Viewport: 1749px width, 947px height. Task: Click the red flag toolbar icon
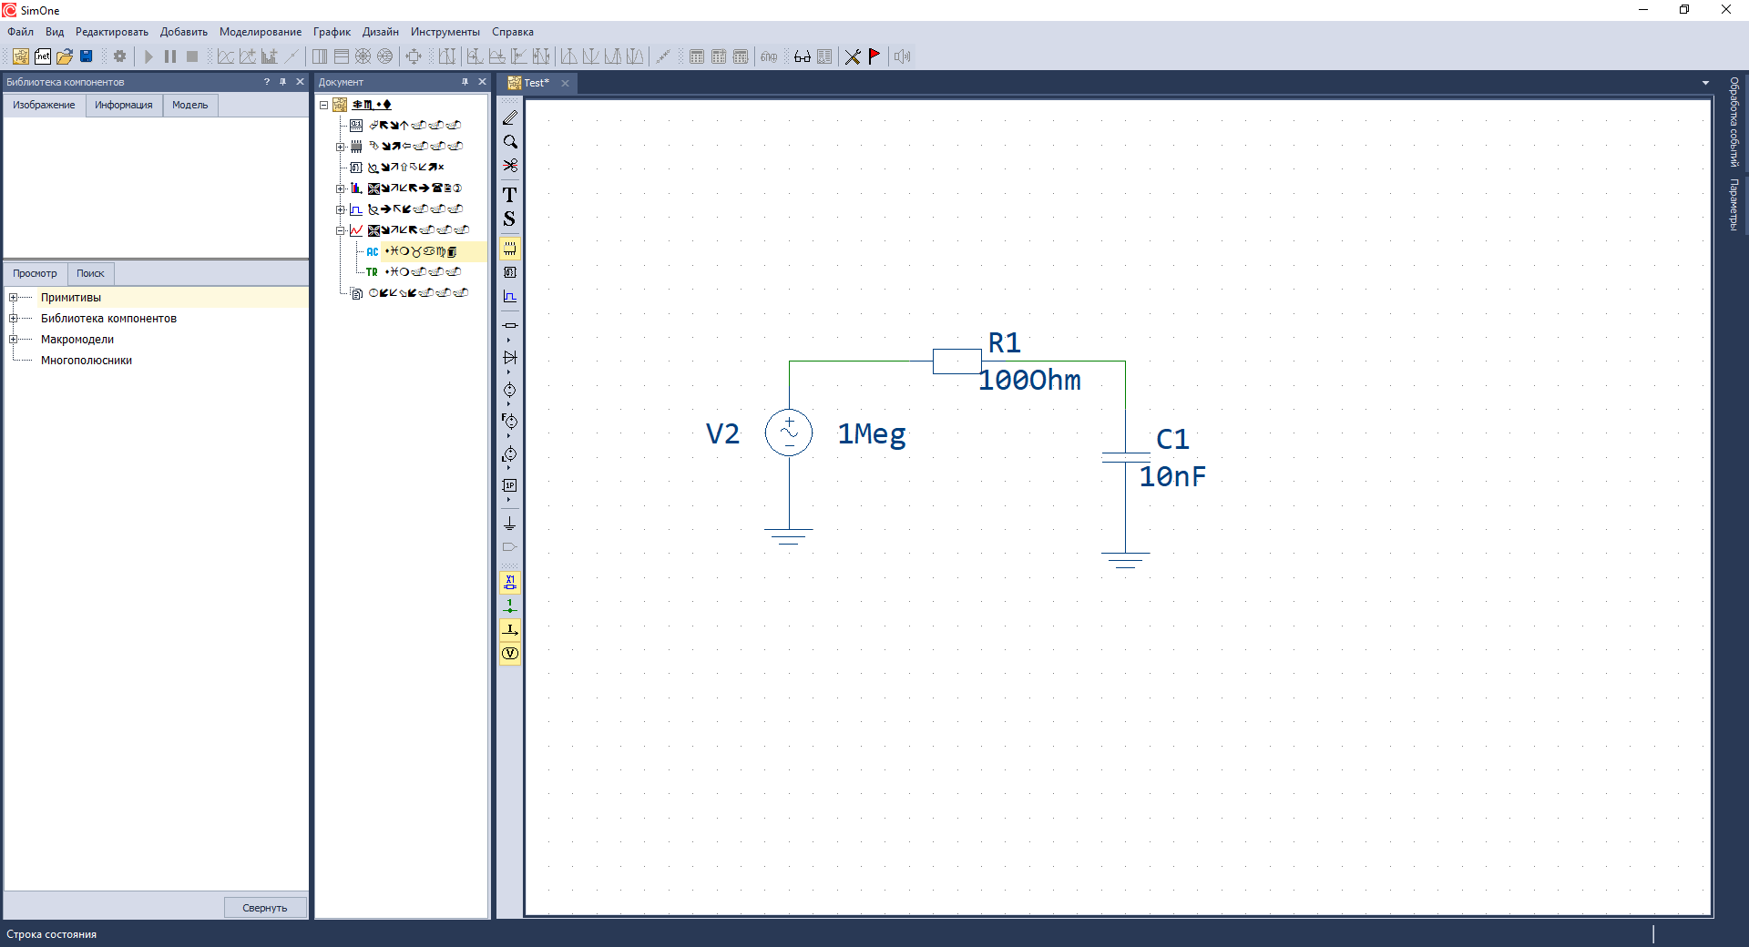click(874, 56)
